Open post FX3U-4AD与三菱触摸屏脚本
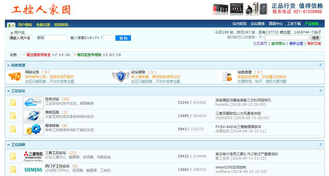The image size is (329, 176). coord(238,127)
